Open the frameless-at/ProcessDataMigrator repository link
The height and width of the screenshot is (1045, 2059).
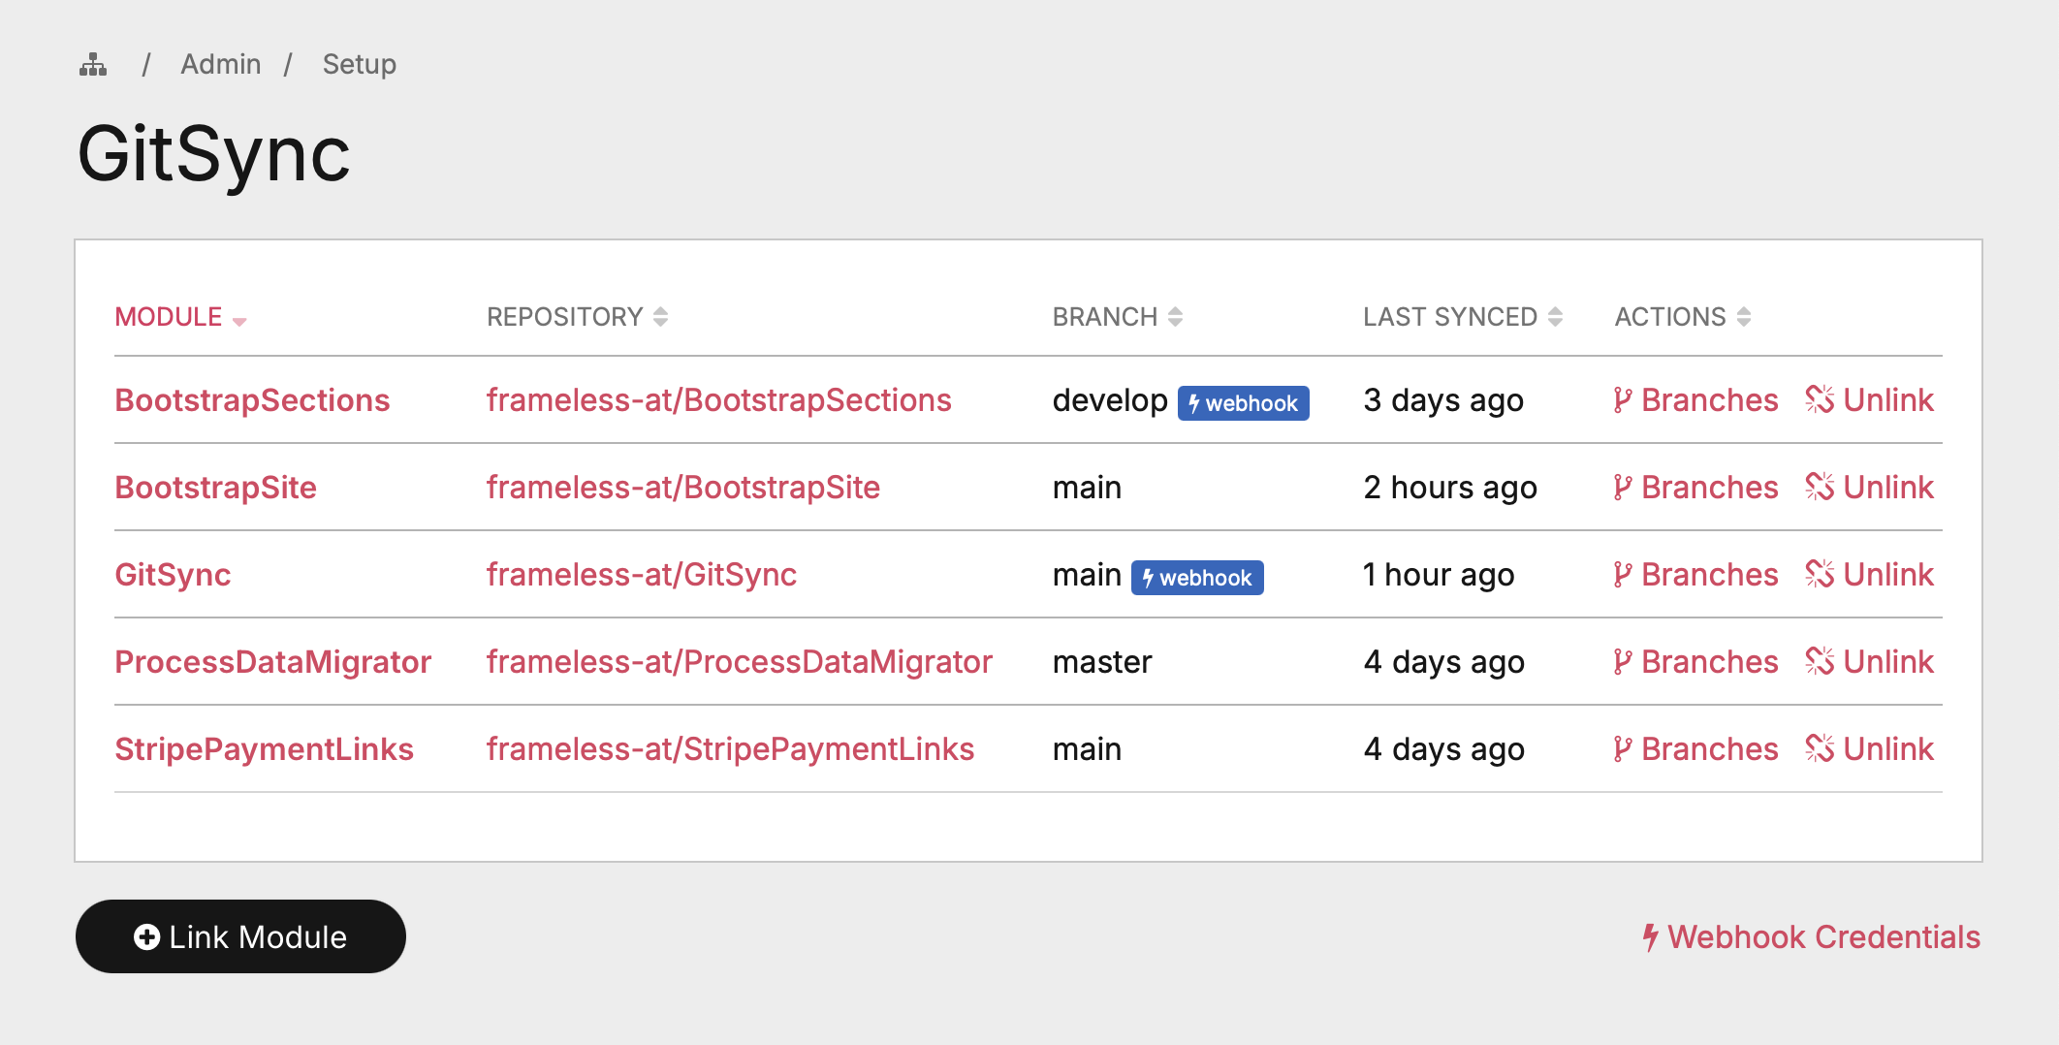(x=739, y=662)
